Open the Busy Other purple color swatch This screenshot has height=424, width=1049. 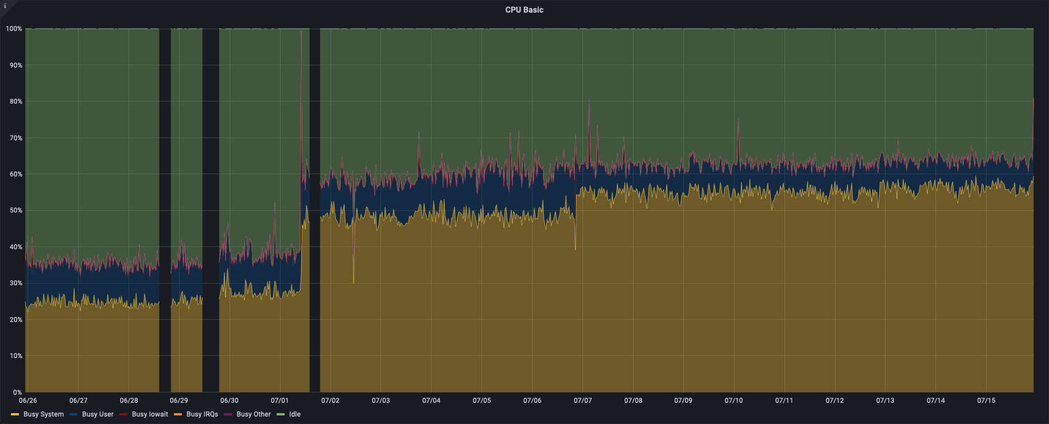[x=228, y=414]
